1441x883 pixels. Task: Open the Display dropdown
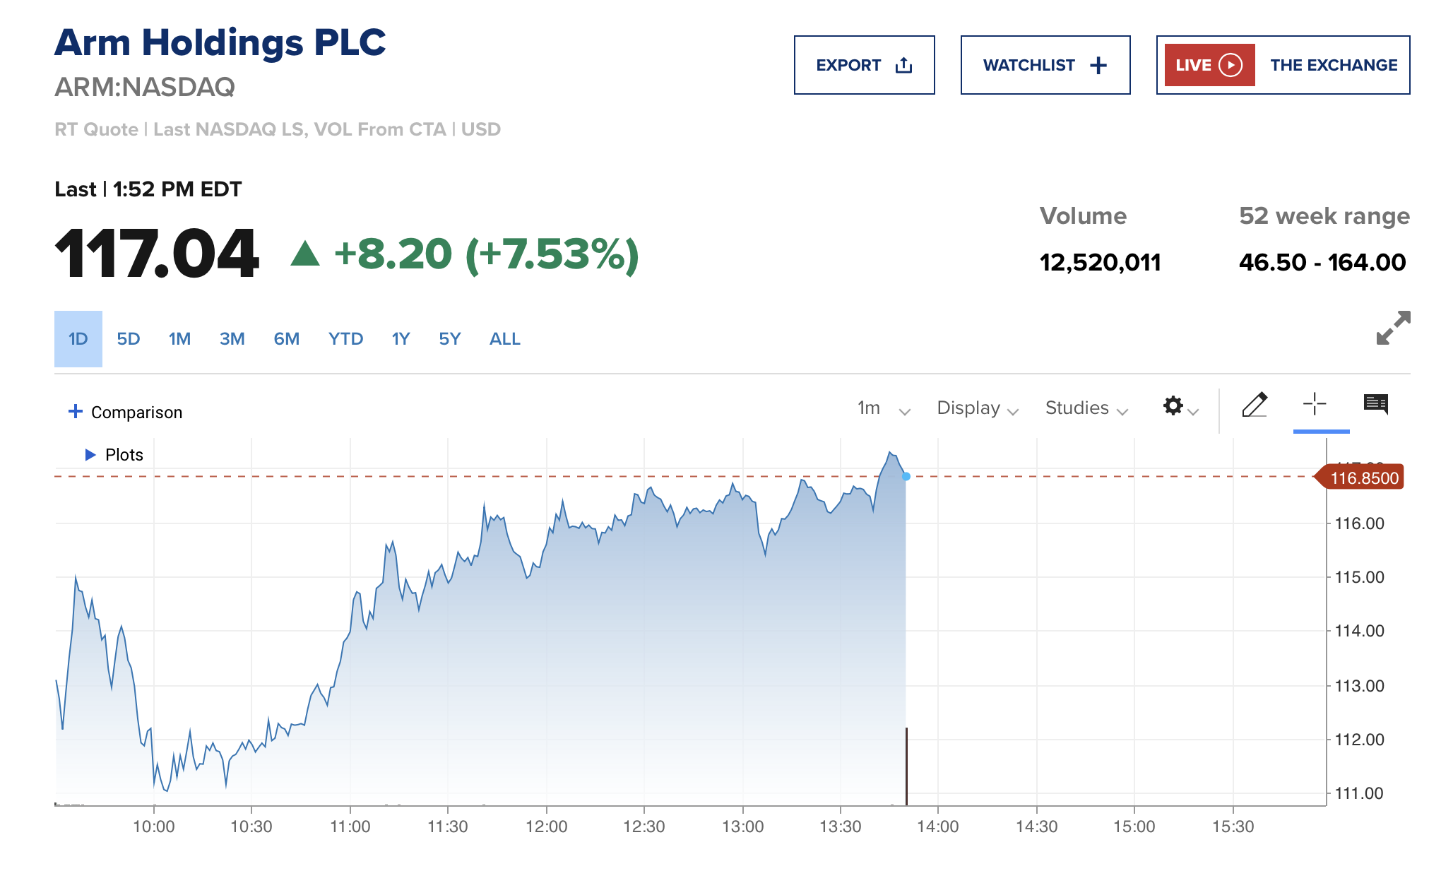(x=977, y=408)
